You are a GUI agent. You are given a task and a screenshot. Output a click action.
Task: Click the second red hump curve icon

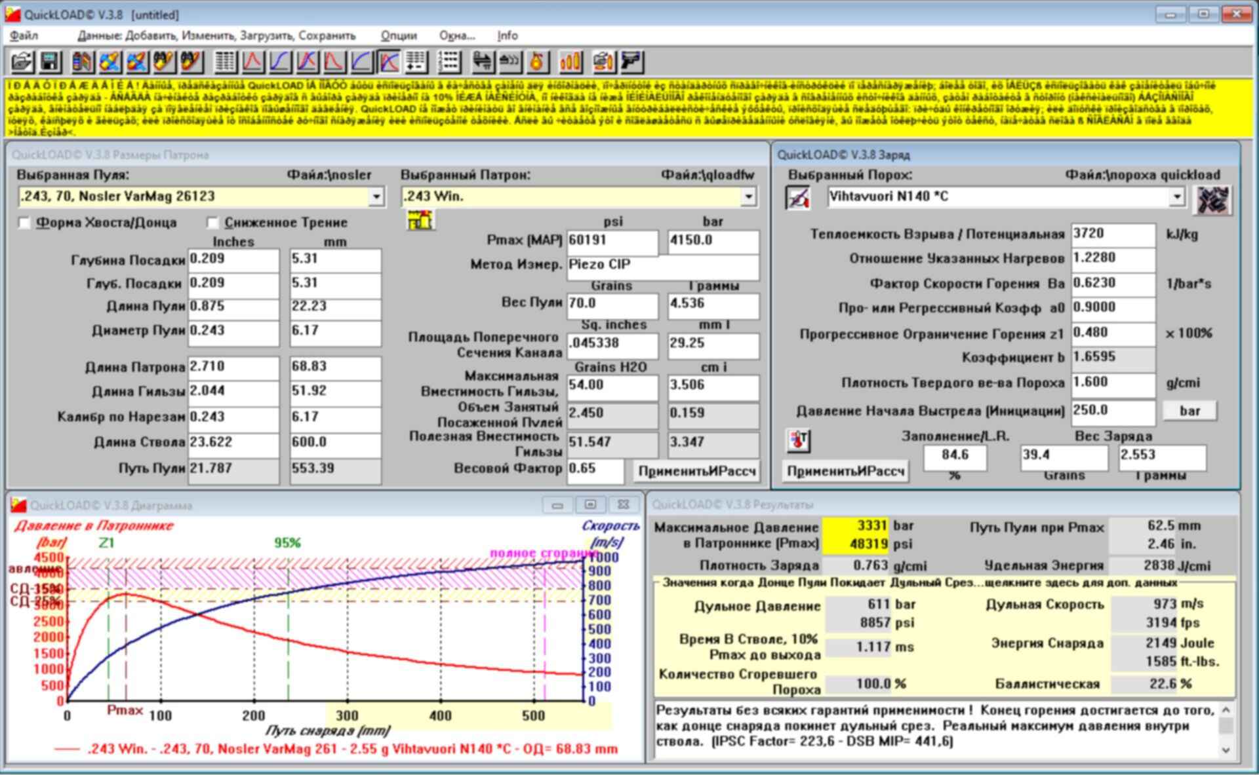tap(334, 62)
